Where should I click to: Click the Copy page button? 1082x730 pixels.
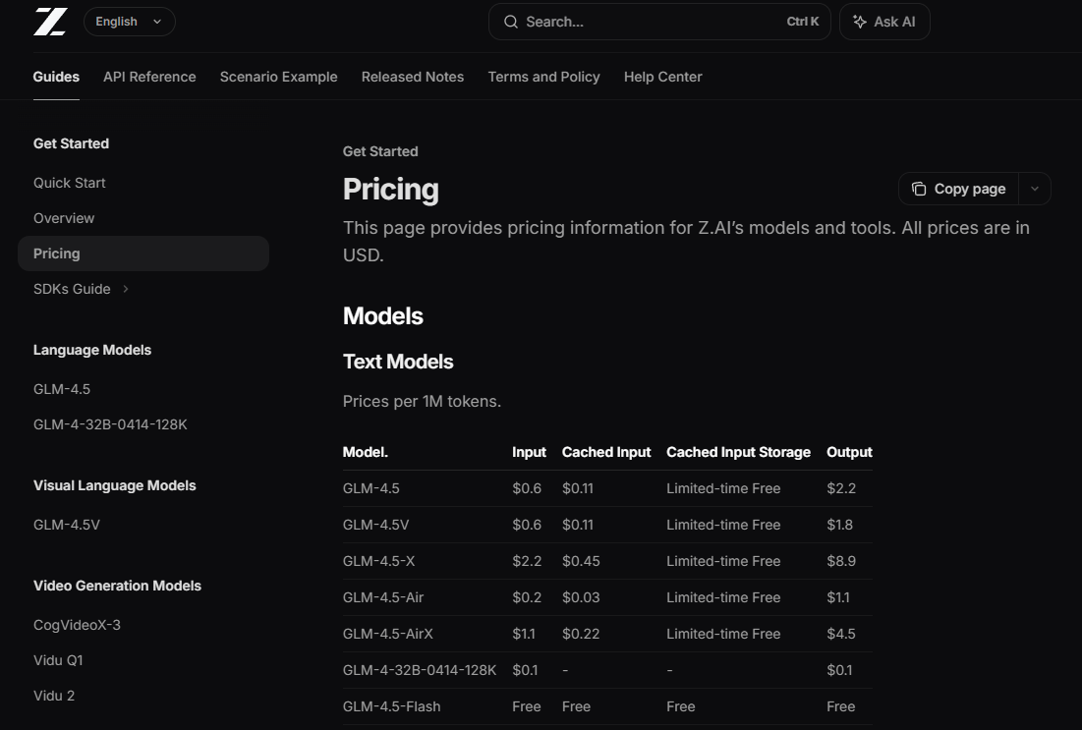click(x=958, y=189)
